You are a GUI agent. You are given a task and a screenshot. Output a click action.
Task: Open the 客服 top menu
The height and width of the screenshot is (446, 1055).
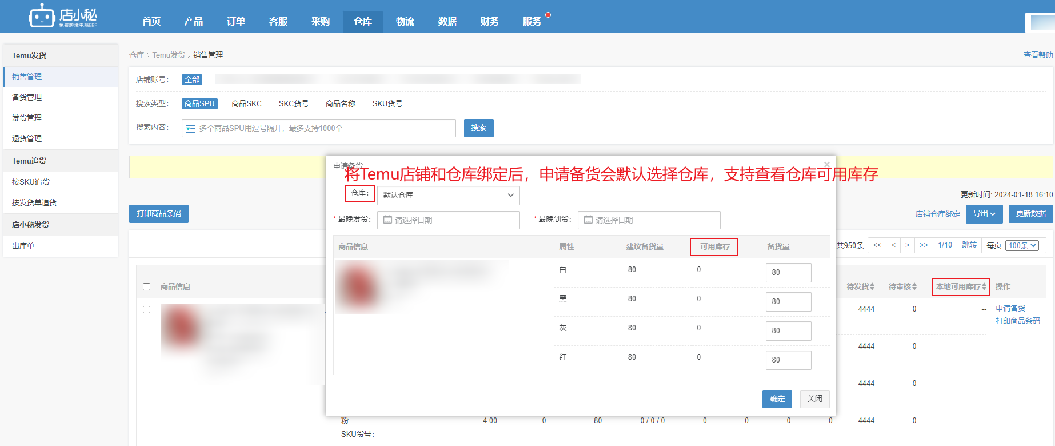click(x=278, y=21)
